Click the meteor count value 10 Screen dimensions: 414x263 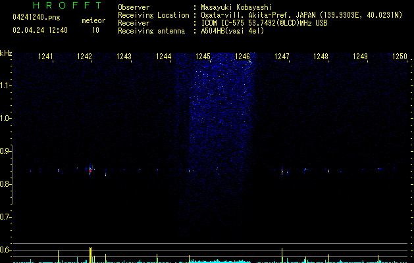[95, 30]
